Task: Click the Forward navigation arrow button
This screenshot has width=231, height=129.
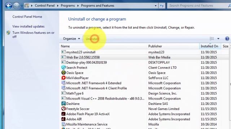Action: (16, 6)
